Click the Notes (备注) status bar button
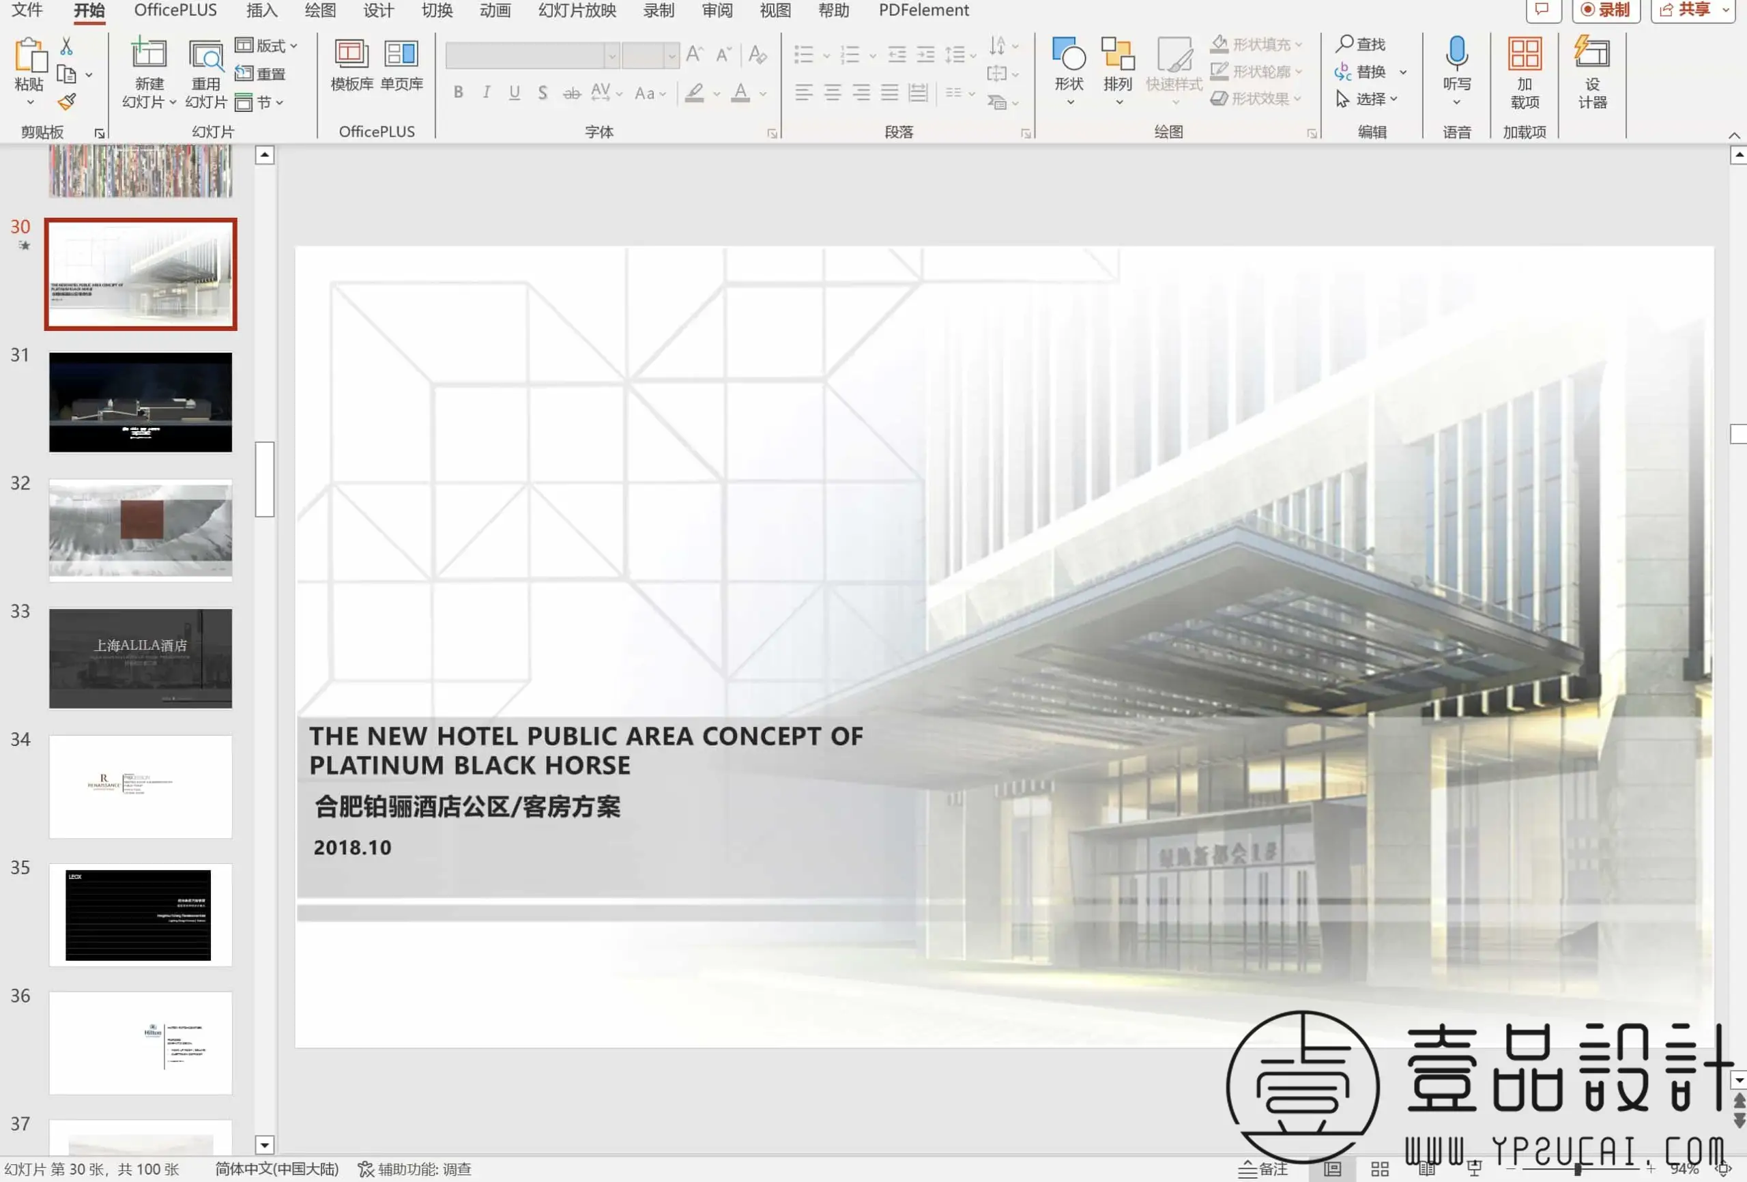Viewport: 1747px width, 1182px height. (x=1263, y=1169)
